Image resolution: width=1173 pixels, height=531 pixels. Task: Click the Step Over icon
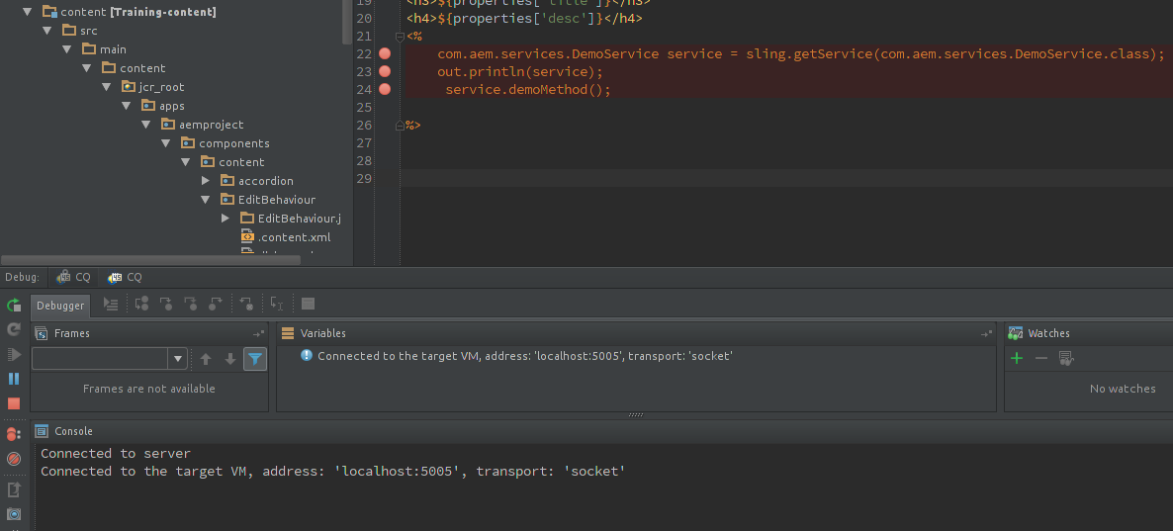click(141, 304)
